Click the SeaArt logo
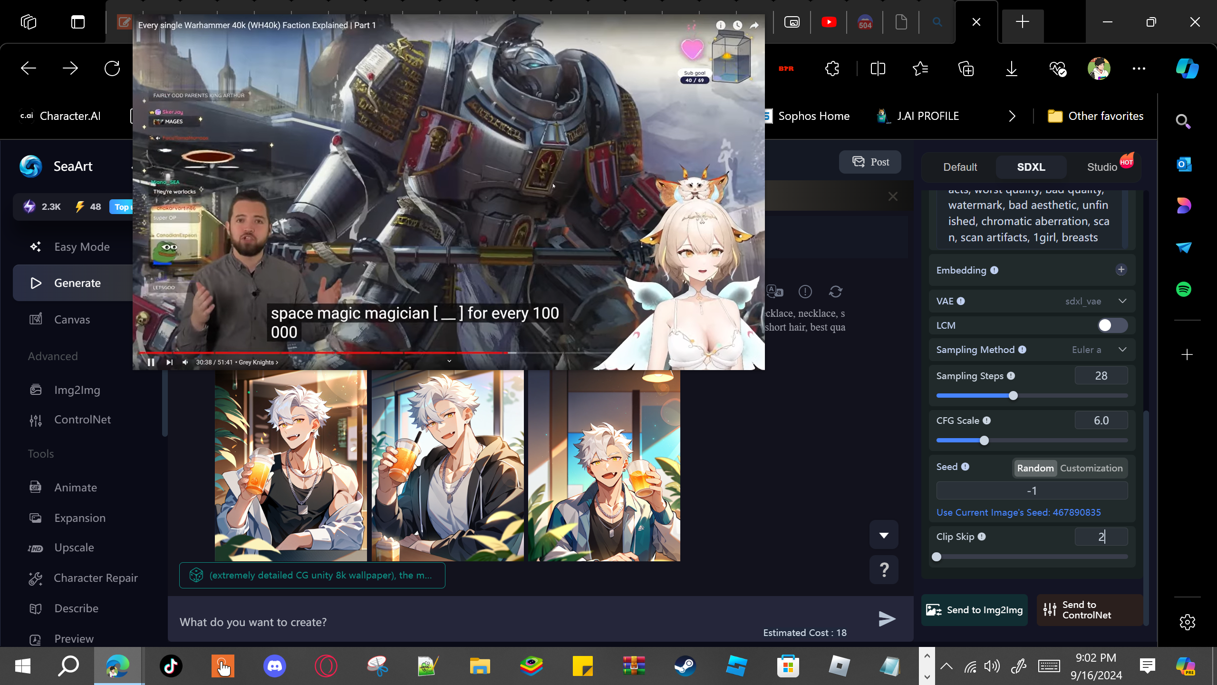The width and height of the screenshot is (1217, 685). click(x=31, y=166)
